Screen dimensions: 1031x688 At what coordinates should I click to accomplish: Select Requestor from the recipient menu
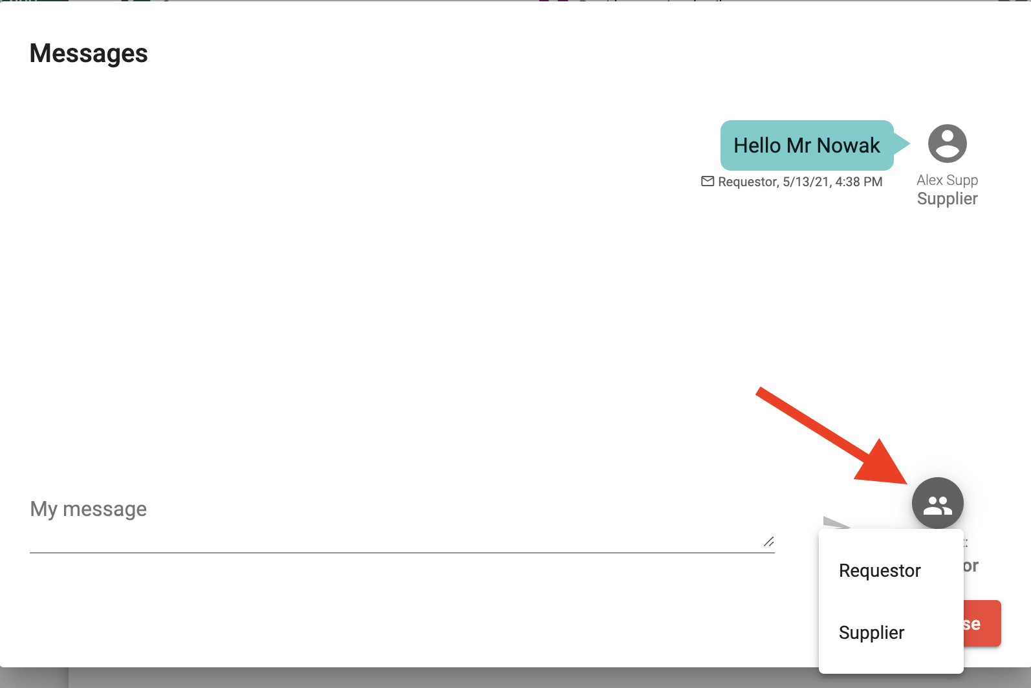click(x=880, y=570)
